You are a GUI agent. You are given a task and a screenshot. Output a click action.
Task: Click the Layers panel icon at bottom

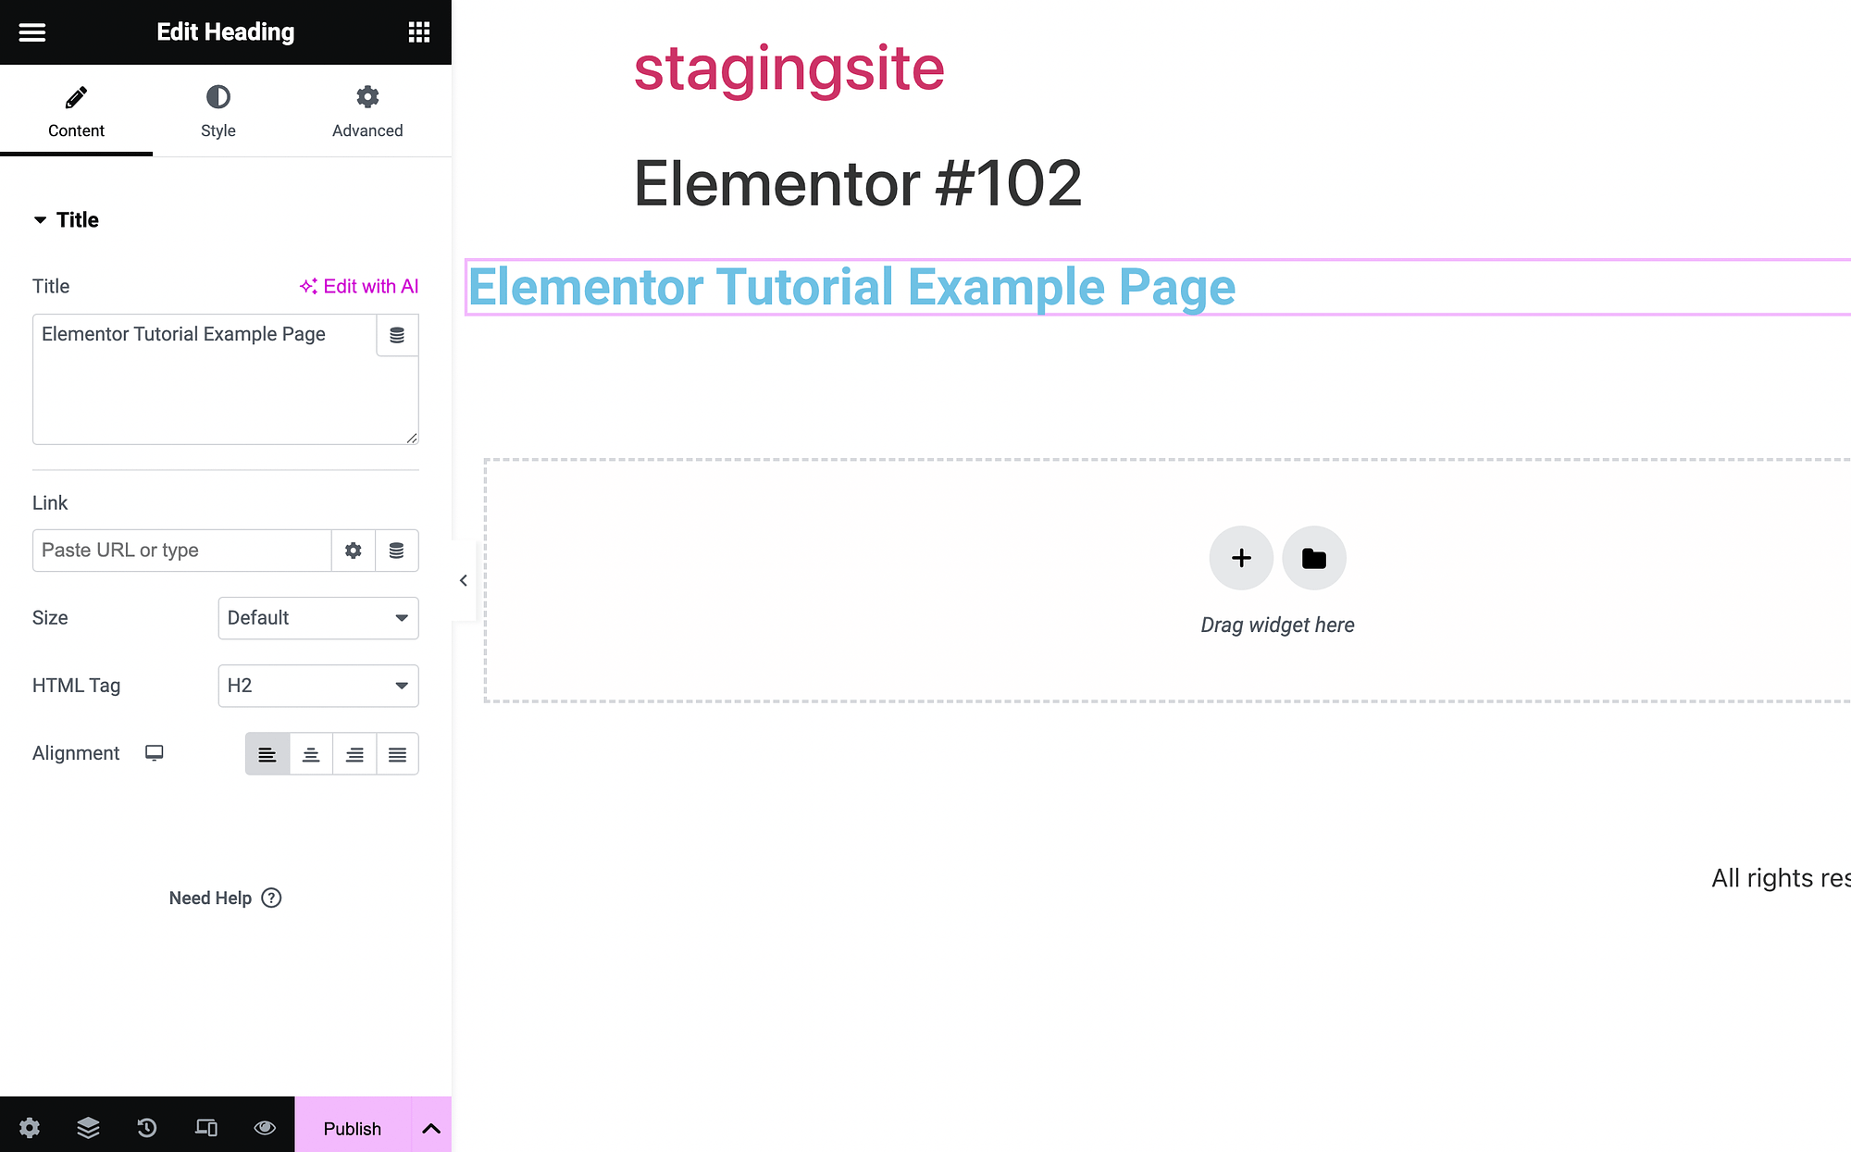88,1128
